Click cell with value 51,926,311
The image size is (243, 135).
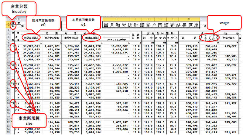(x=32, y=46)
